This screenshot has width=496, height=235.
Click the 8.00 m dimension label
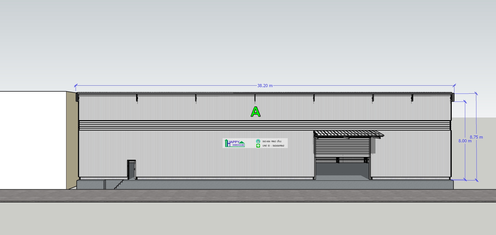pyautogui.click(x=465, y=141)
